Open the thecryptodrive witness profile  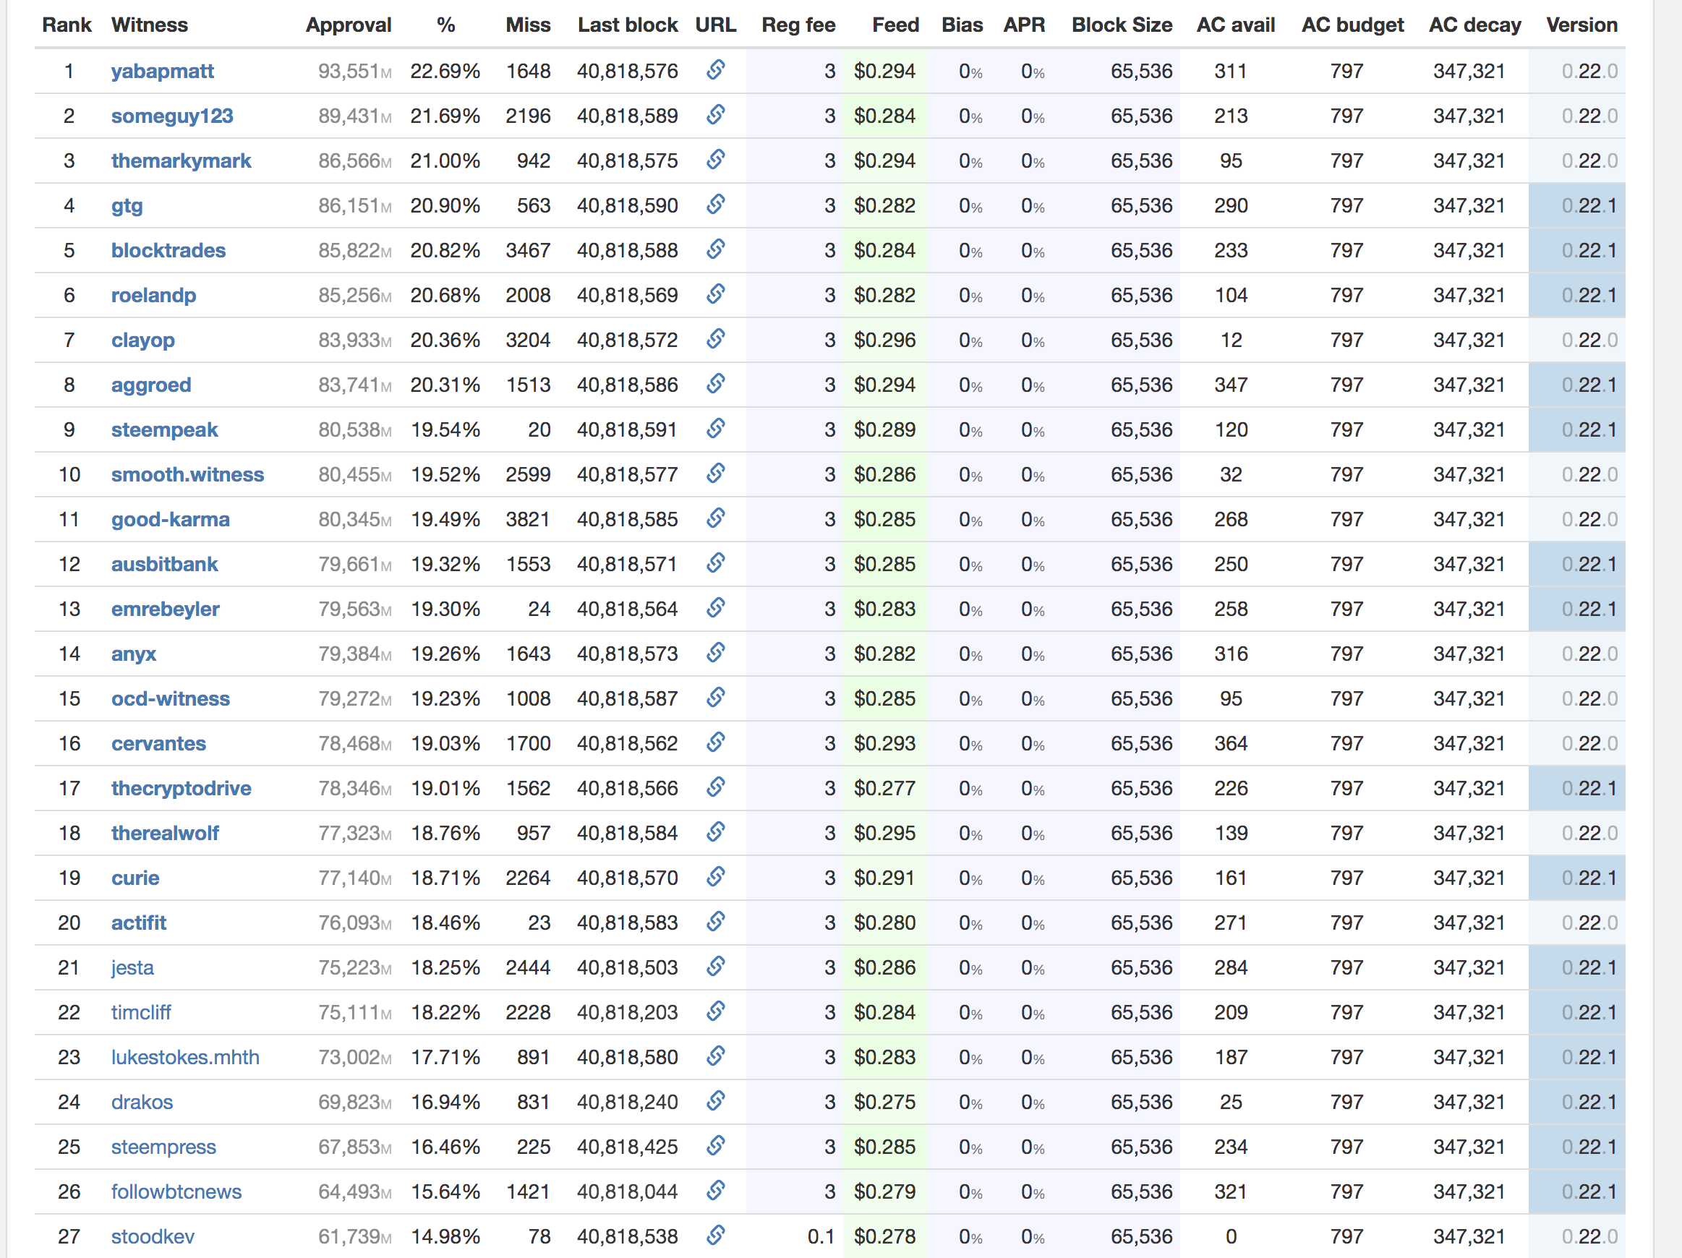point(181,789)
